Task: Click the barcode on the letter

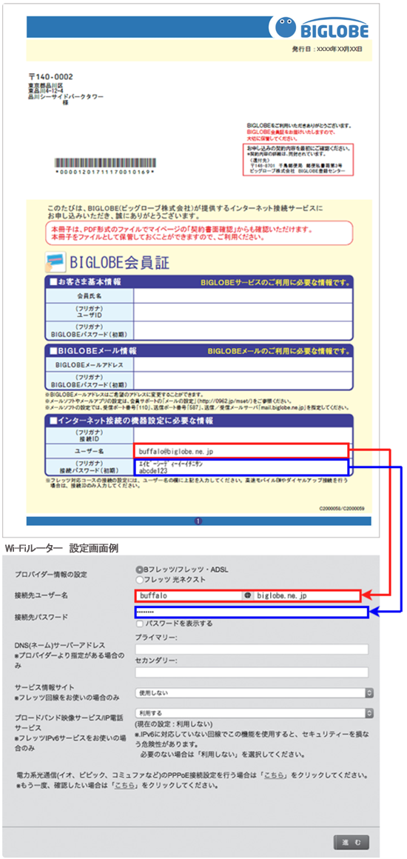Action: 104,164
